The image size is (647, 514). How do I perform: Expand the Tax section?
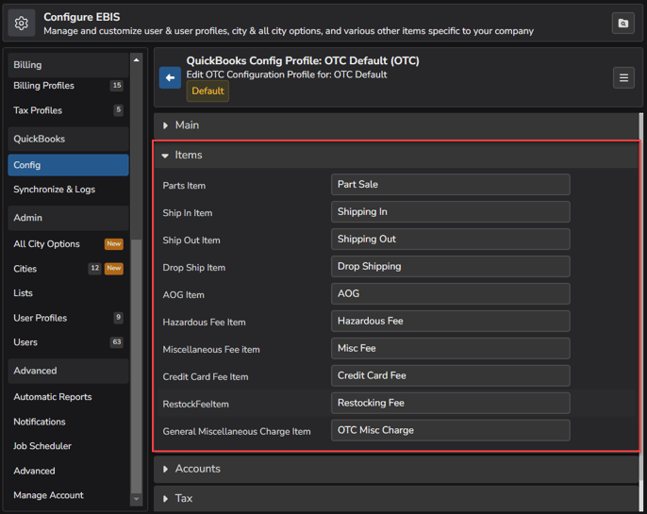(x=183, y=498)
